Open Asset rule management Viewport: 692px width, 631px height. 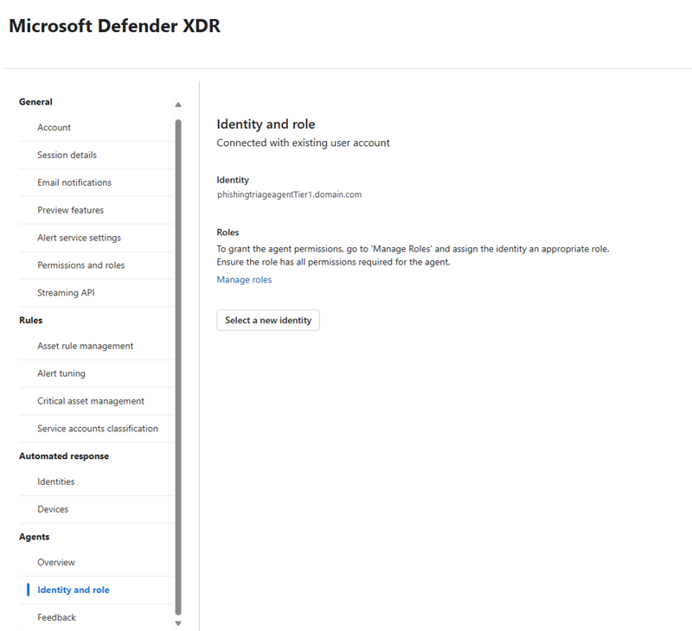point(85,346)
